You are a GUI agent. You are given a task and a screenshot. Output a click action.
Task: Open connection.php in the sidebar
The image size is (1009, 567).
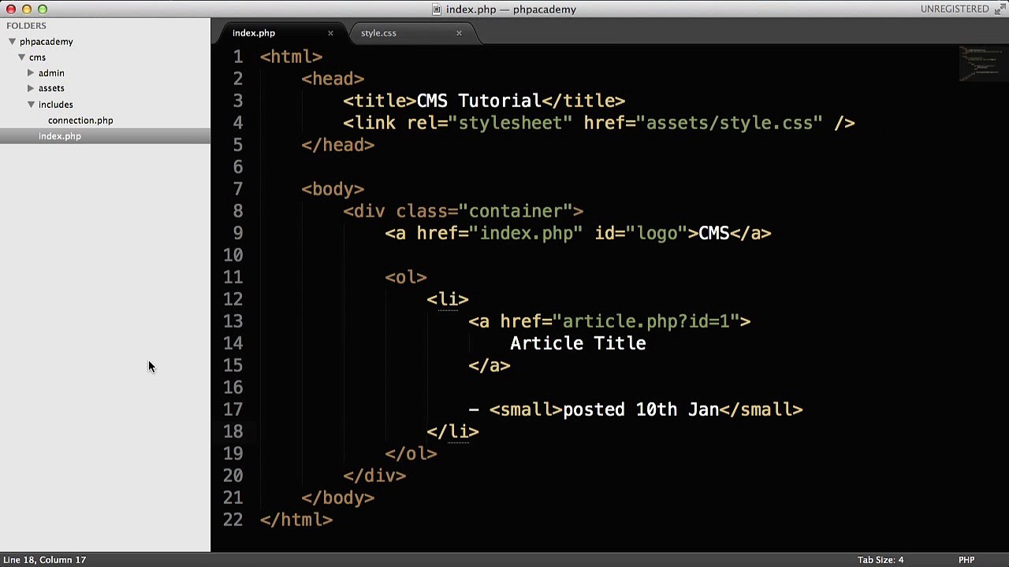click(80, 120)
